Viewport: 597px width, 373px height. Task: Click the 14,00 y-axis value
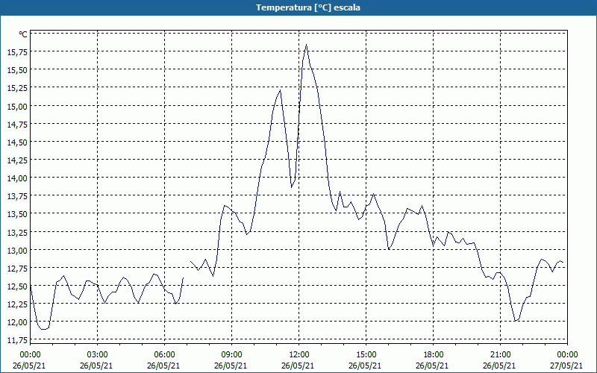[x=17, y=178]
